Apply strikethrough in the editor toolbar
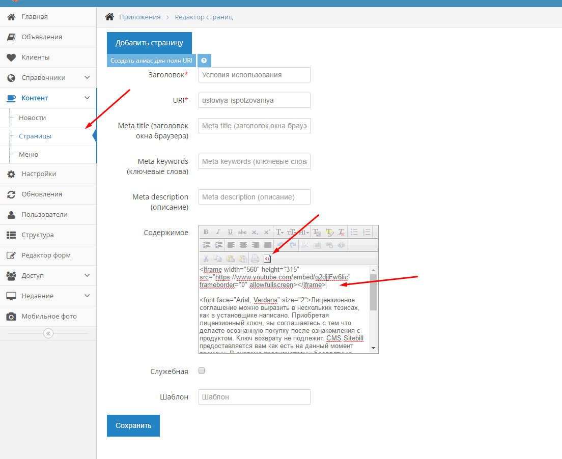Screen dimensions: 562x459 tap(242, 232)
